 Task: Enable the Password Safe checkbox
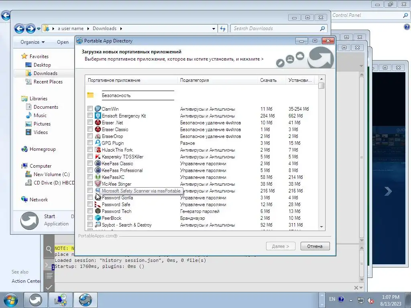click(x=90, y=204)
